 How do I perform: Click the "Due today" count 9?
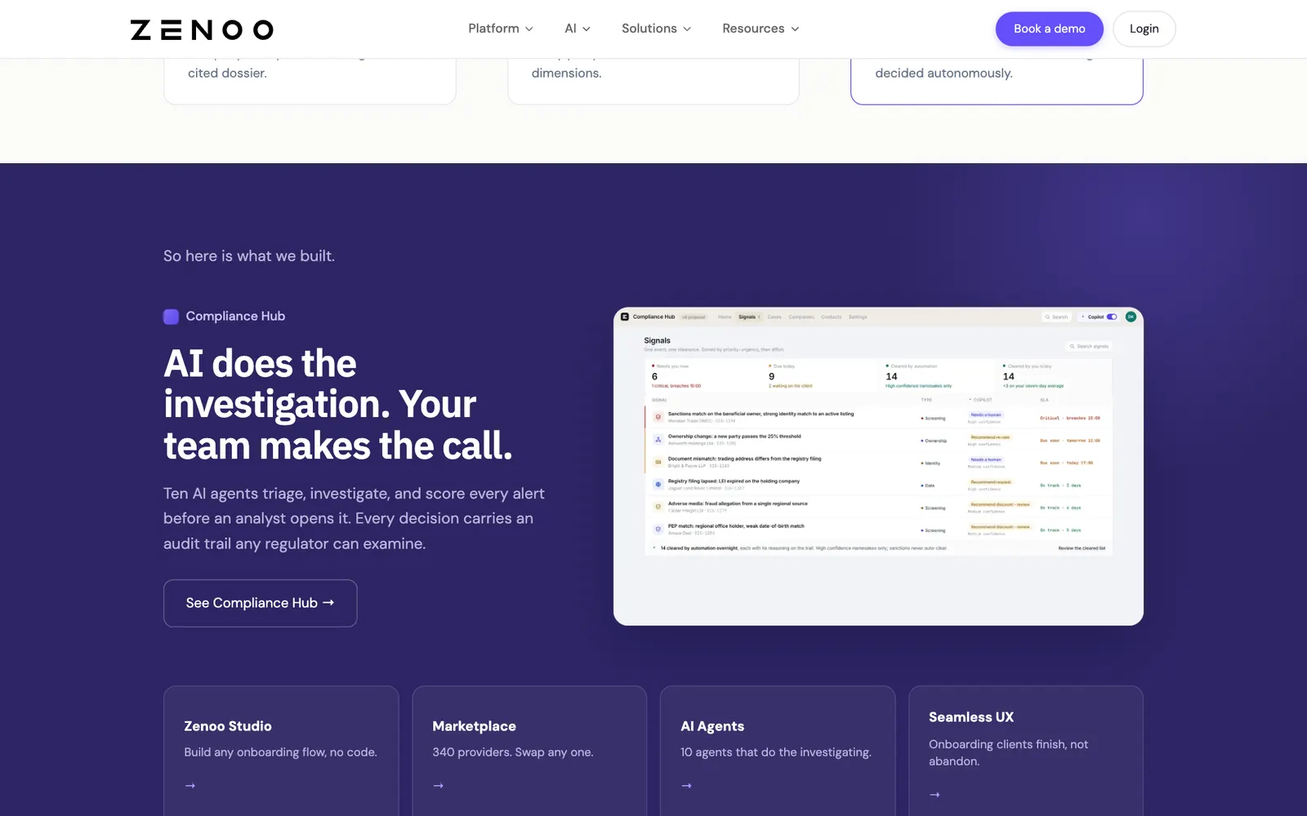coord(771,376)
